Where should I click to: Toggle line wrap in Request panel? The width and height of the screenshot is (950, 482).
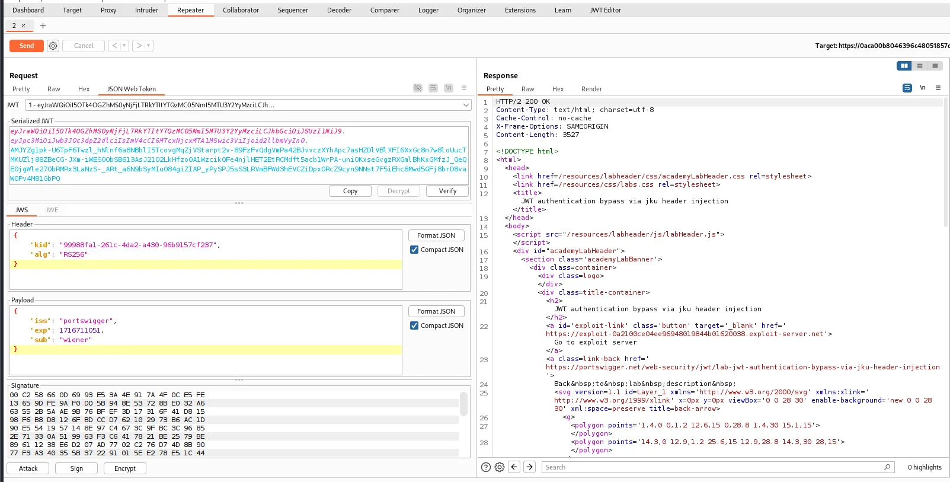tap(433, 88)
